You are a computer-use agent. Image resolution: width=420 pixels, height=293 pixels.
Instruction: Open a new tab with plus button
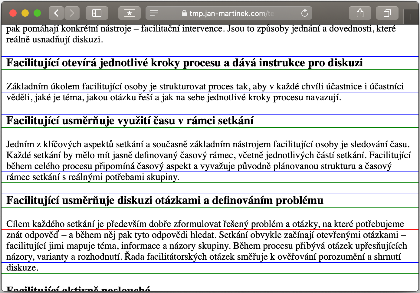411,17
